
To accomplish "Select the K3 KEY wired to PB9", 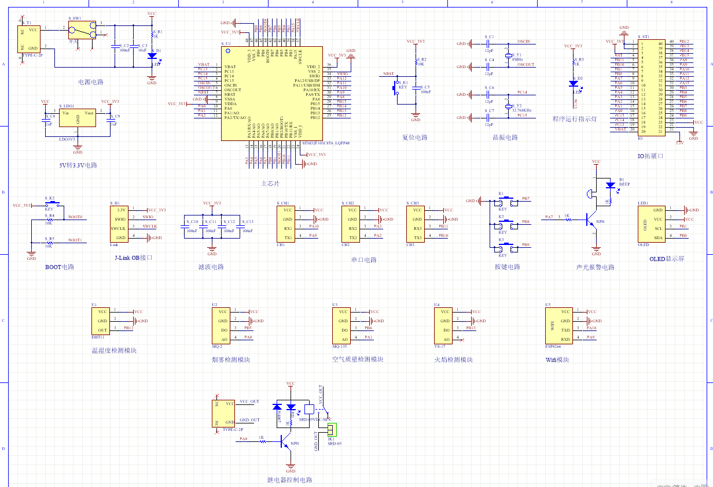I will point(506,249).
